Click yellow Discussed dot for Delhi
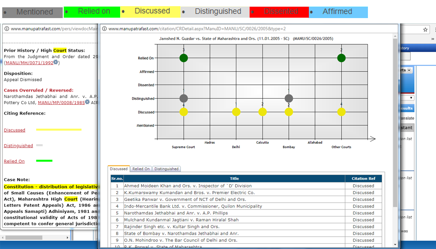436x249 pixels. pyautogui.click(x=236, y=112)
